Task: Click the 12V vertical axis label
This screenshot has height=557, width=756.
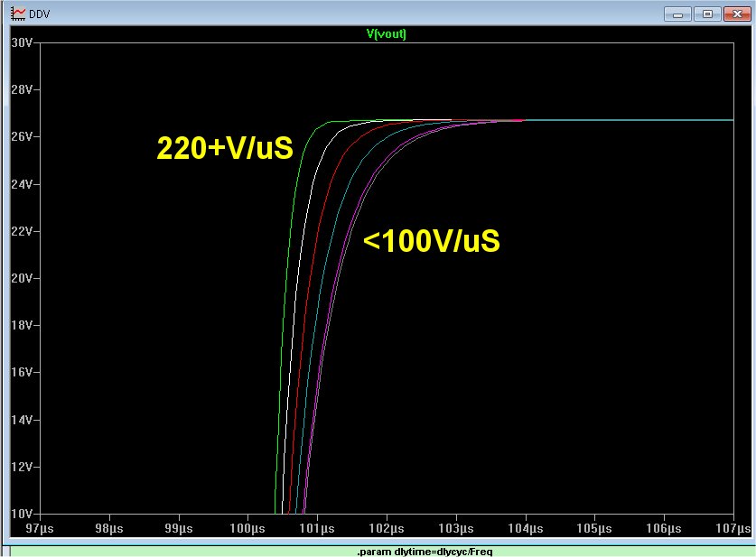Action: (22, 467)
